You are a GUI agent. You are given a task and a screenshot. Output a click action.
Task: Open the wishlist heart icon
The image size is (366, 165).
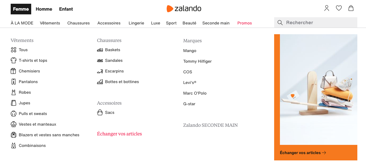coord(339,8)
